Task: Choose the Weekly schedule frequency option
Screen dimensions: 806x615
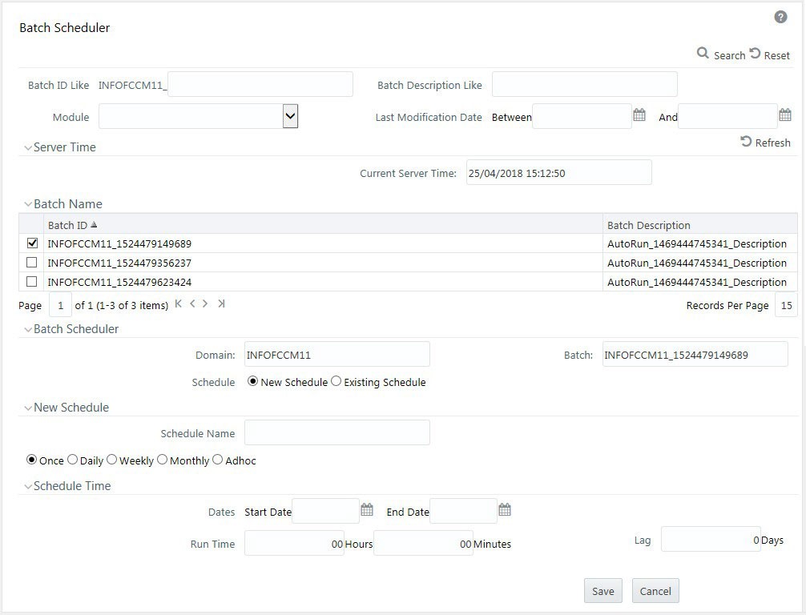Action: click(x=111, y=460)
